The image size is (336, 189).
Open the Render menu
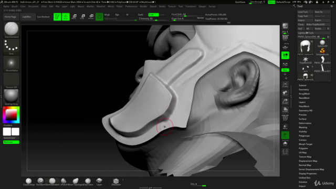(143, 6)
